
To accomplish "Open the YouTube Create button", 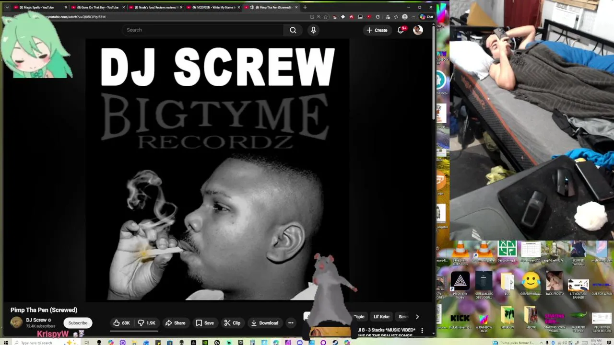I will [377, 30].
